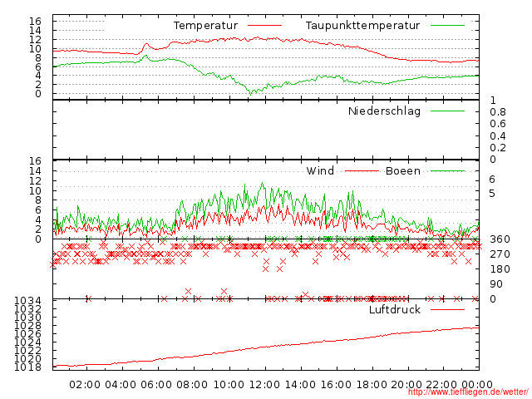Click the 18:00 time axis label
Image resolution: width=532 pixels, height=399 pixels.
click(x=372, y=385)
